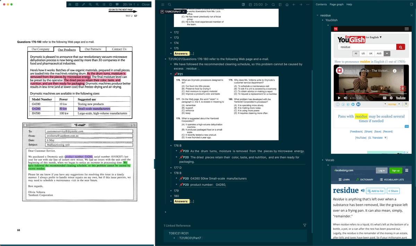
Task: Go home using the house icon in the notes toolbar
Action: click(287, 4)
